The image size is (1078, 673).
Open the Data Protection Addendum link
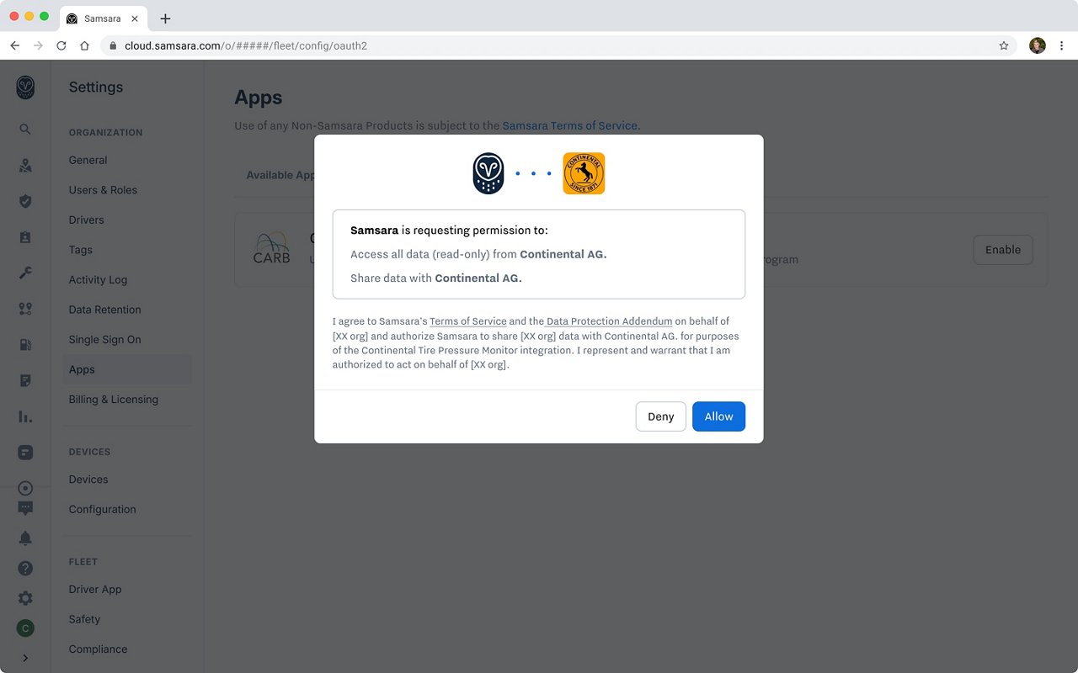[x=610, y=321]
